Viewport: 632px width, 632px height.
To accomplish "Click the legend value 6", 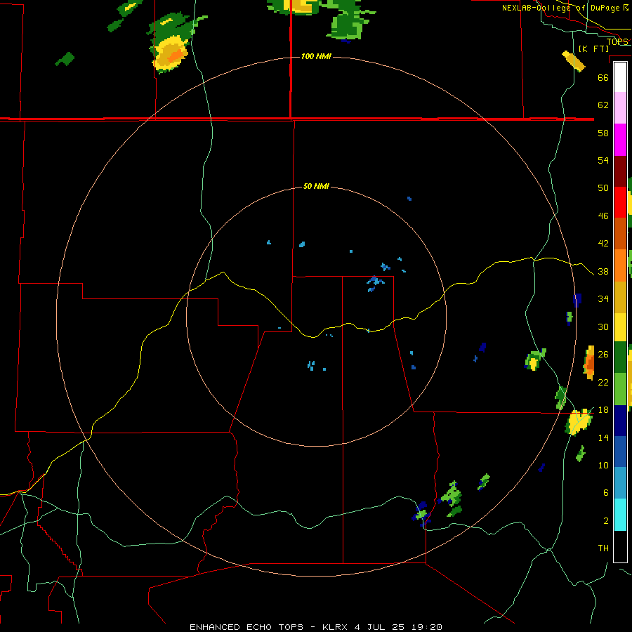I will tap(606, 492).
